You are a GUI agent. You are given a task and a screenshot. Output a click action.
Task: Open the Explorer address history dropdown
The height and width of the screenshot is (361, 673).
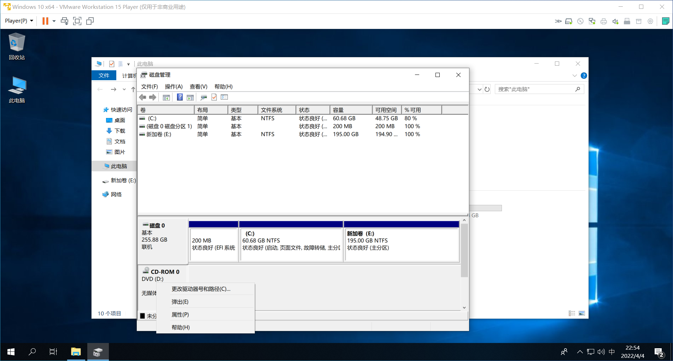coord(480,89)
